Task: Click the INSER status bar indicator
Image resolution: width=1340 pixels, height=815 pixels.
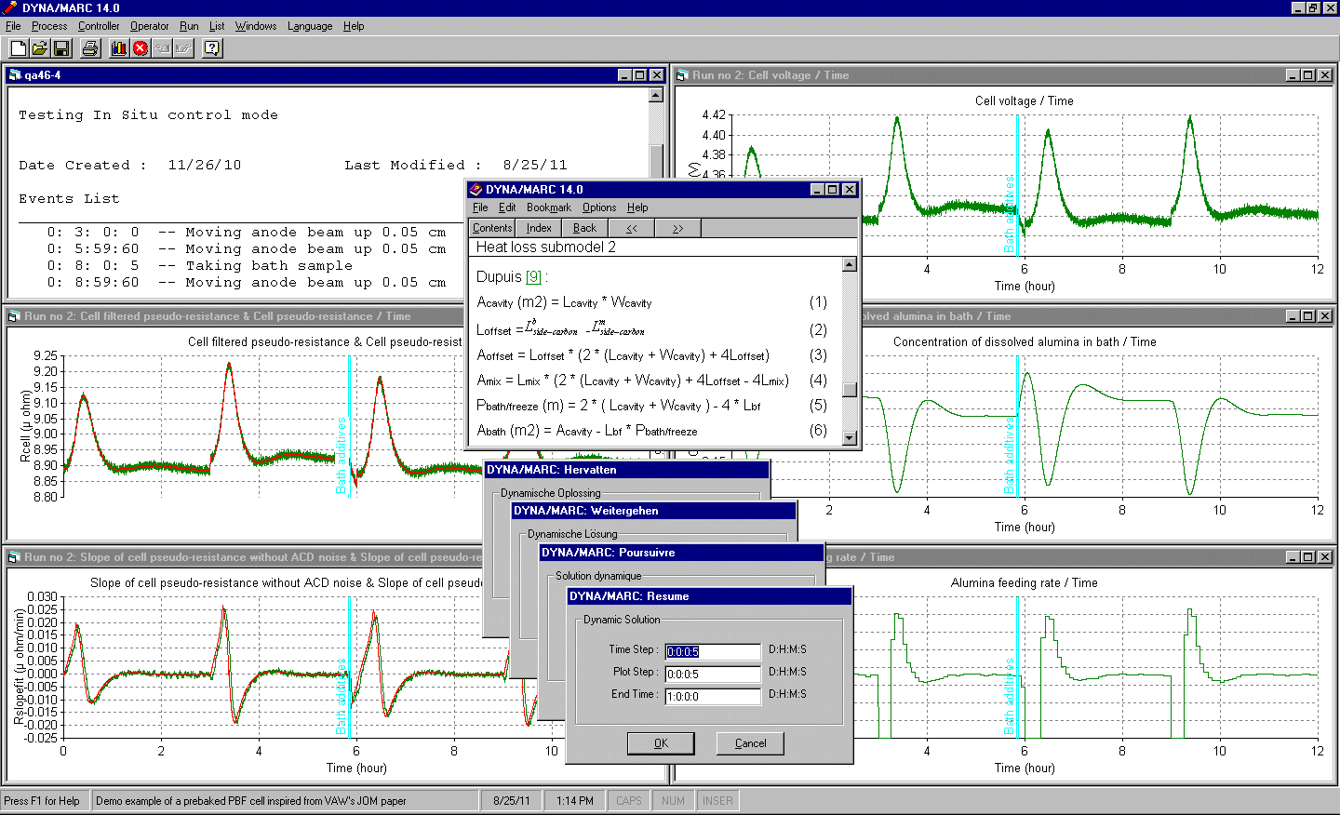Action: [x=717, y=801]
